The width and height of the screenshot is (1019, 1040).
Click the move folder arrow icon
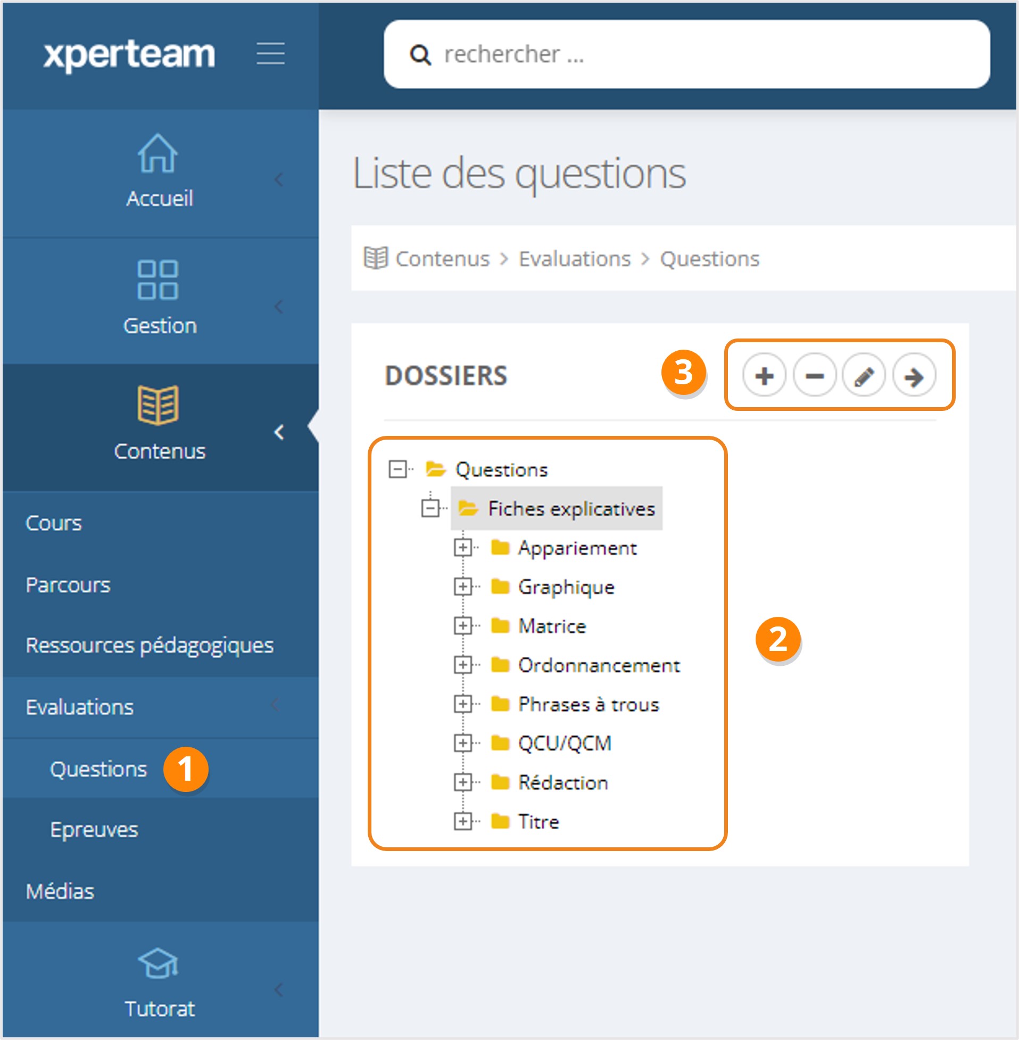pyautogui.click(x=914, y=376)
